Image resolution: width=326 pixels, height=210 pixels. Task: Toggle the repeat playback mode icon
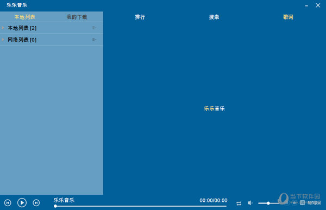click(x=239, y=203)
